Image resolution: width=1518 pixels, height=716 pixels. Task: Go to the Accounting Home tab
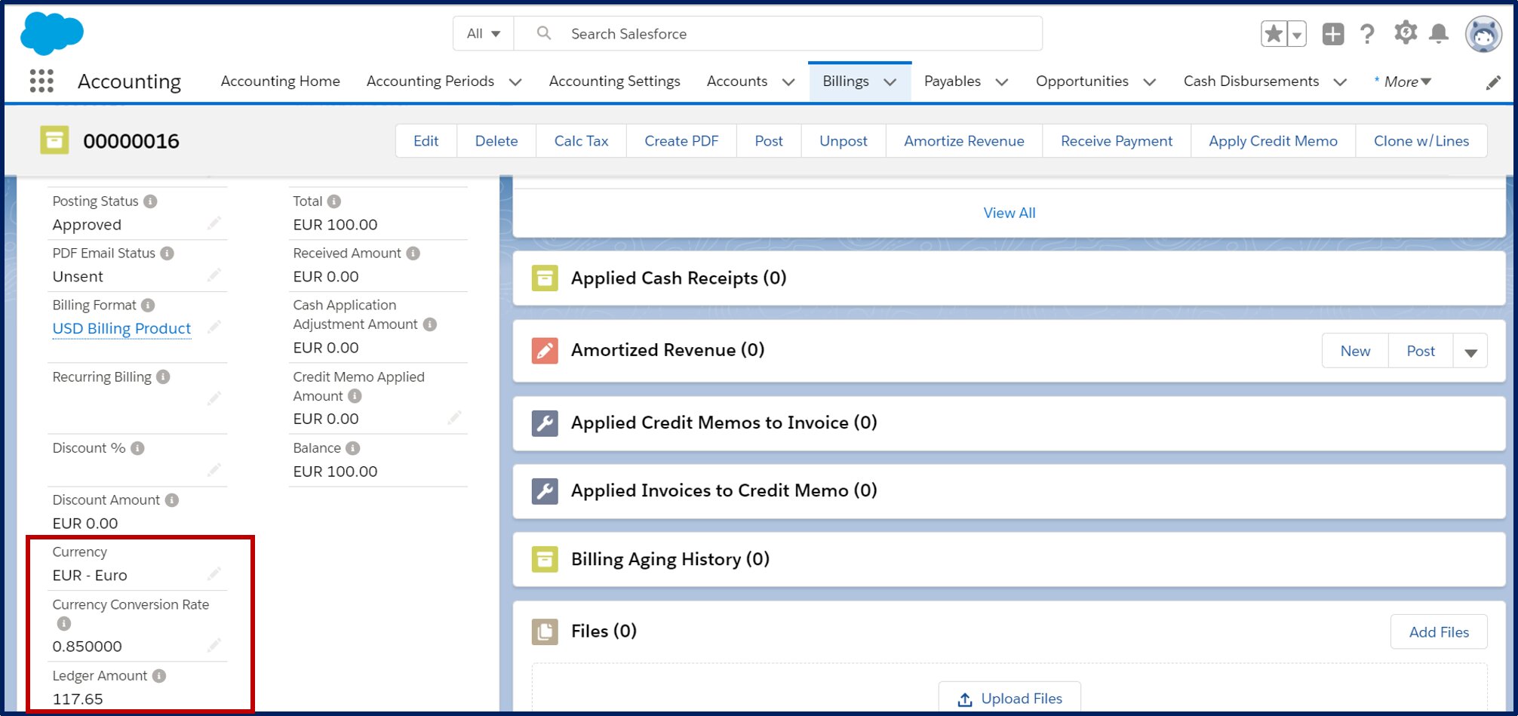(x=281, y=81)
